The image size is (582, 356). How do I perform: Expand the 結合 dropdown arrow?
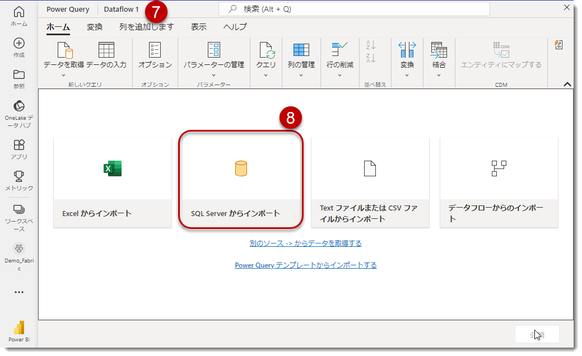click(439, 75)
